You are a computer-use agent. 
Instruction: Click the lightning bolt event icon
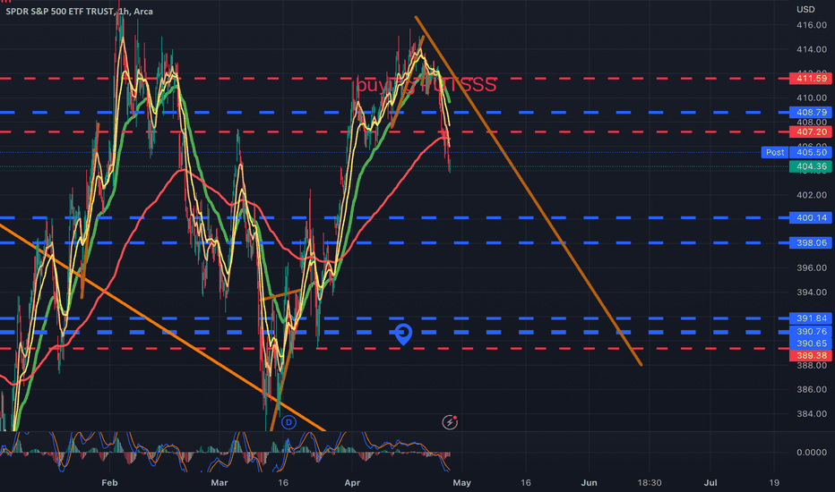pos(450,422)
